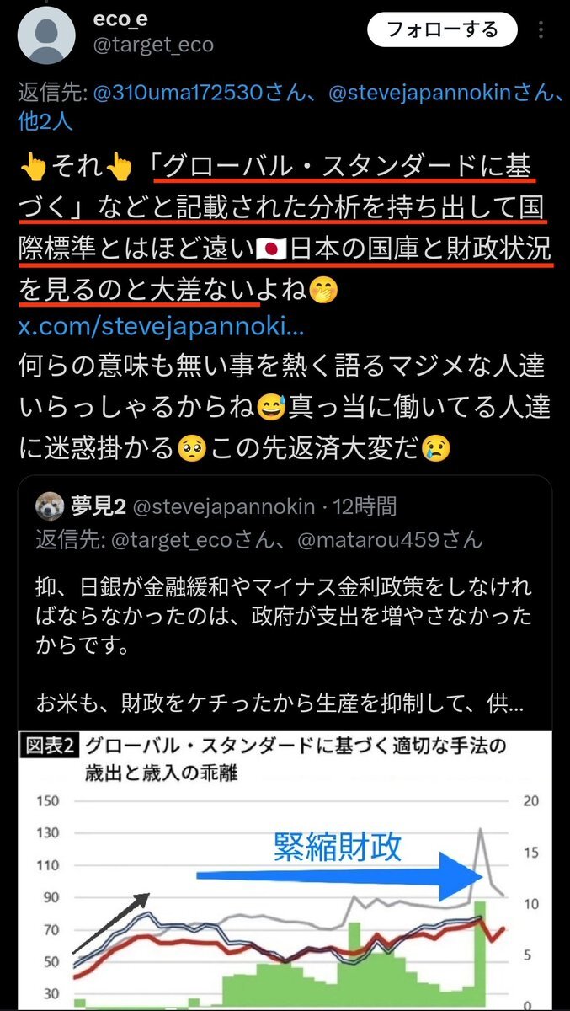The height and width of the screenshot is (1011, 570).
Task: Click the @target_eco handle under the name
Action: [152, 44]
